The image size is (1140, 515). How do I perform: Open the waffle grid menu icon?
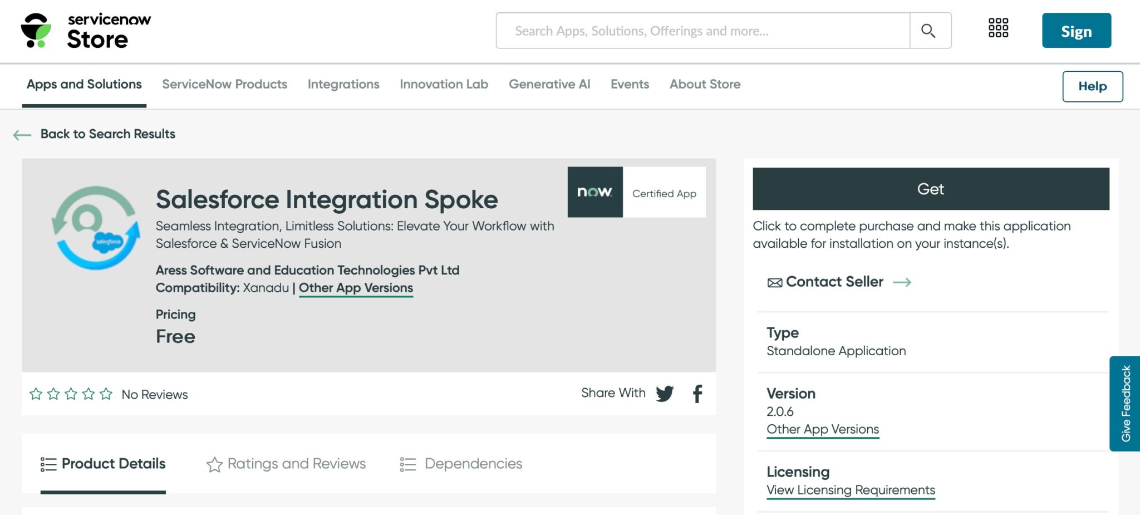point(998,29)
